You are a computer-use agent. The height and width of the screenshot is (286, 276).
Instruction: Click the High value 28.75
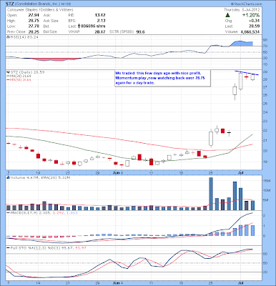click(34, 21)
